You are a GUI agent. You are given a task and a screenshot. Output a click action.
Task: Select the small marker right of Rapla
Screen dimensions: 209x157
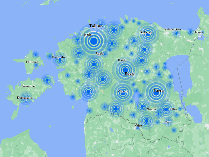105,54
